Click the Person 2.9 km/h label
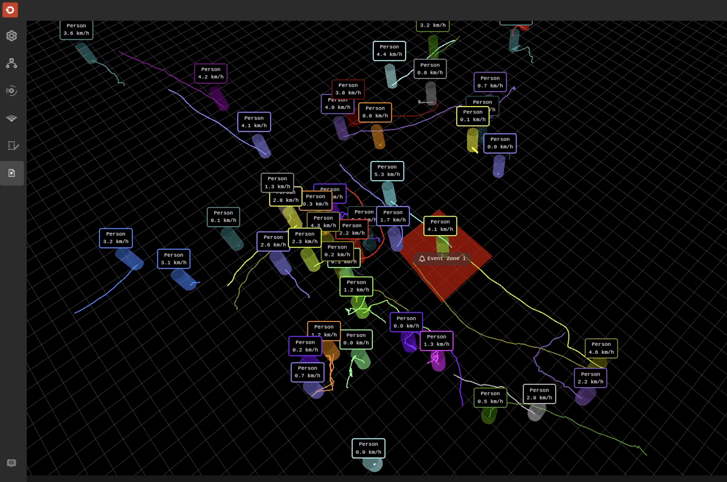Viewport: 727px width, 482px height. 539,394
